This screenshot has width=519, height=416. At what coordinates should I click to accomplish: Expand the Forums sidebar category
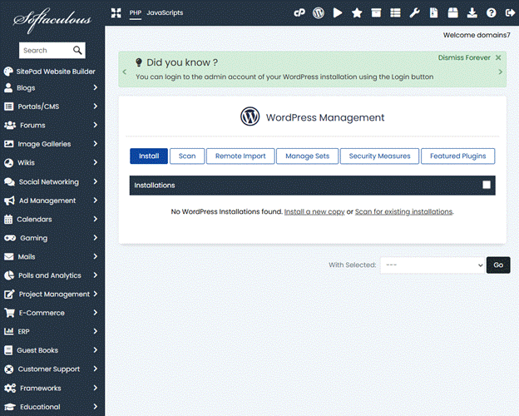(52, 125)
